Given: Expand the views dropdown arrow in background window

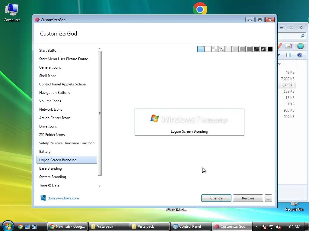Looking at the screenshot, I should click(x=279, y=55).
